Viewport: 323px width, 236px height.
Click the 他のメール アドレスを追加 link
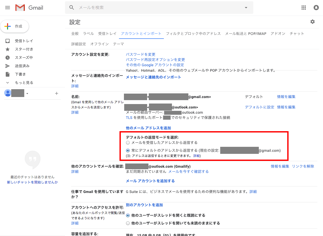(x=148, y=128)
